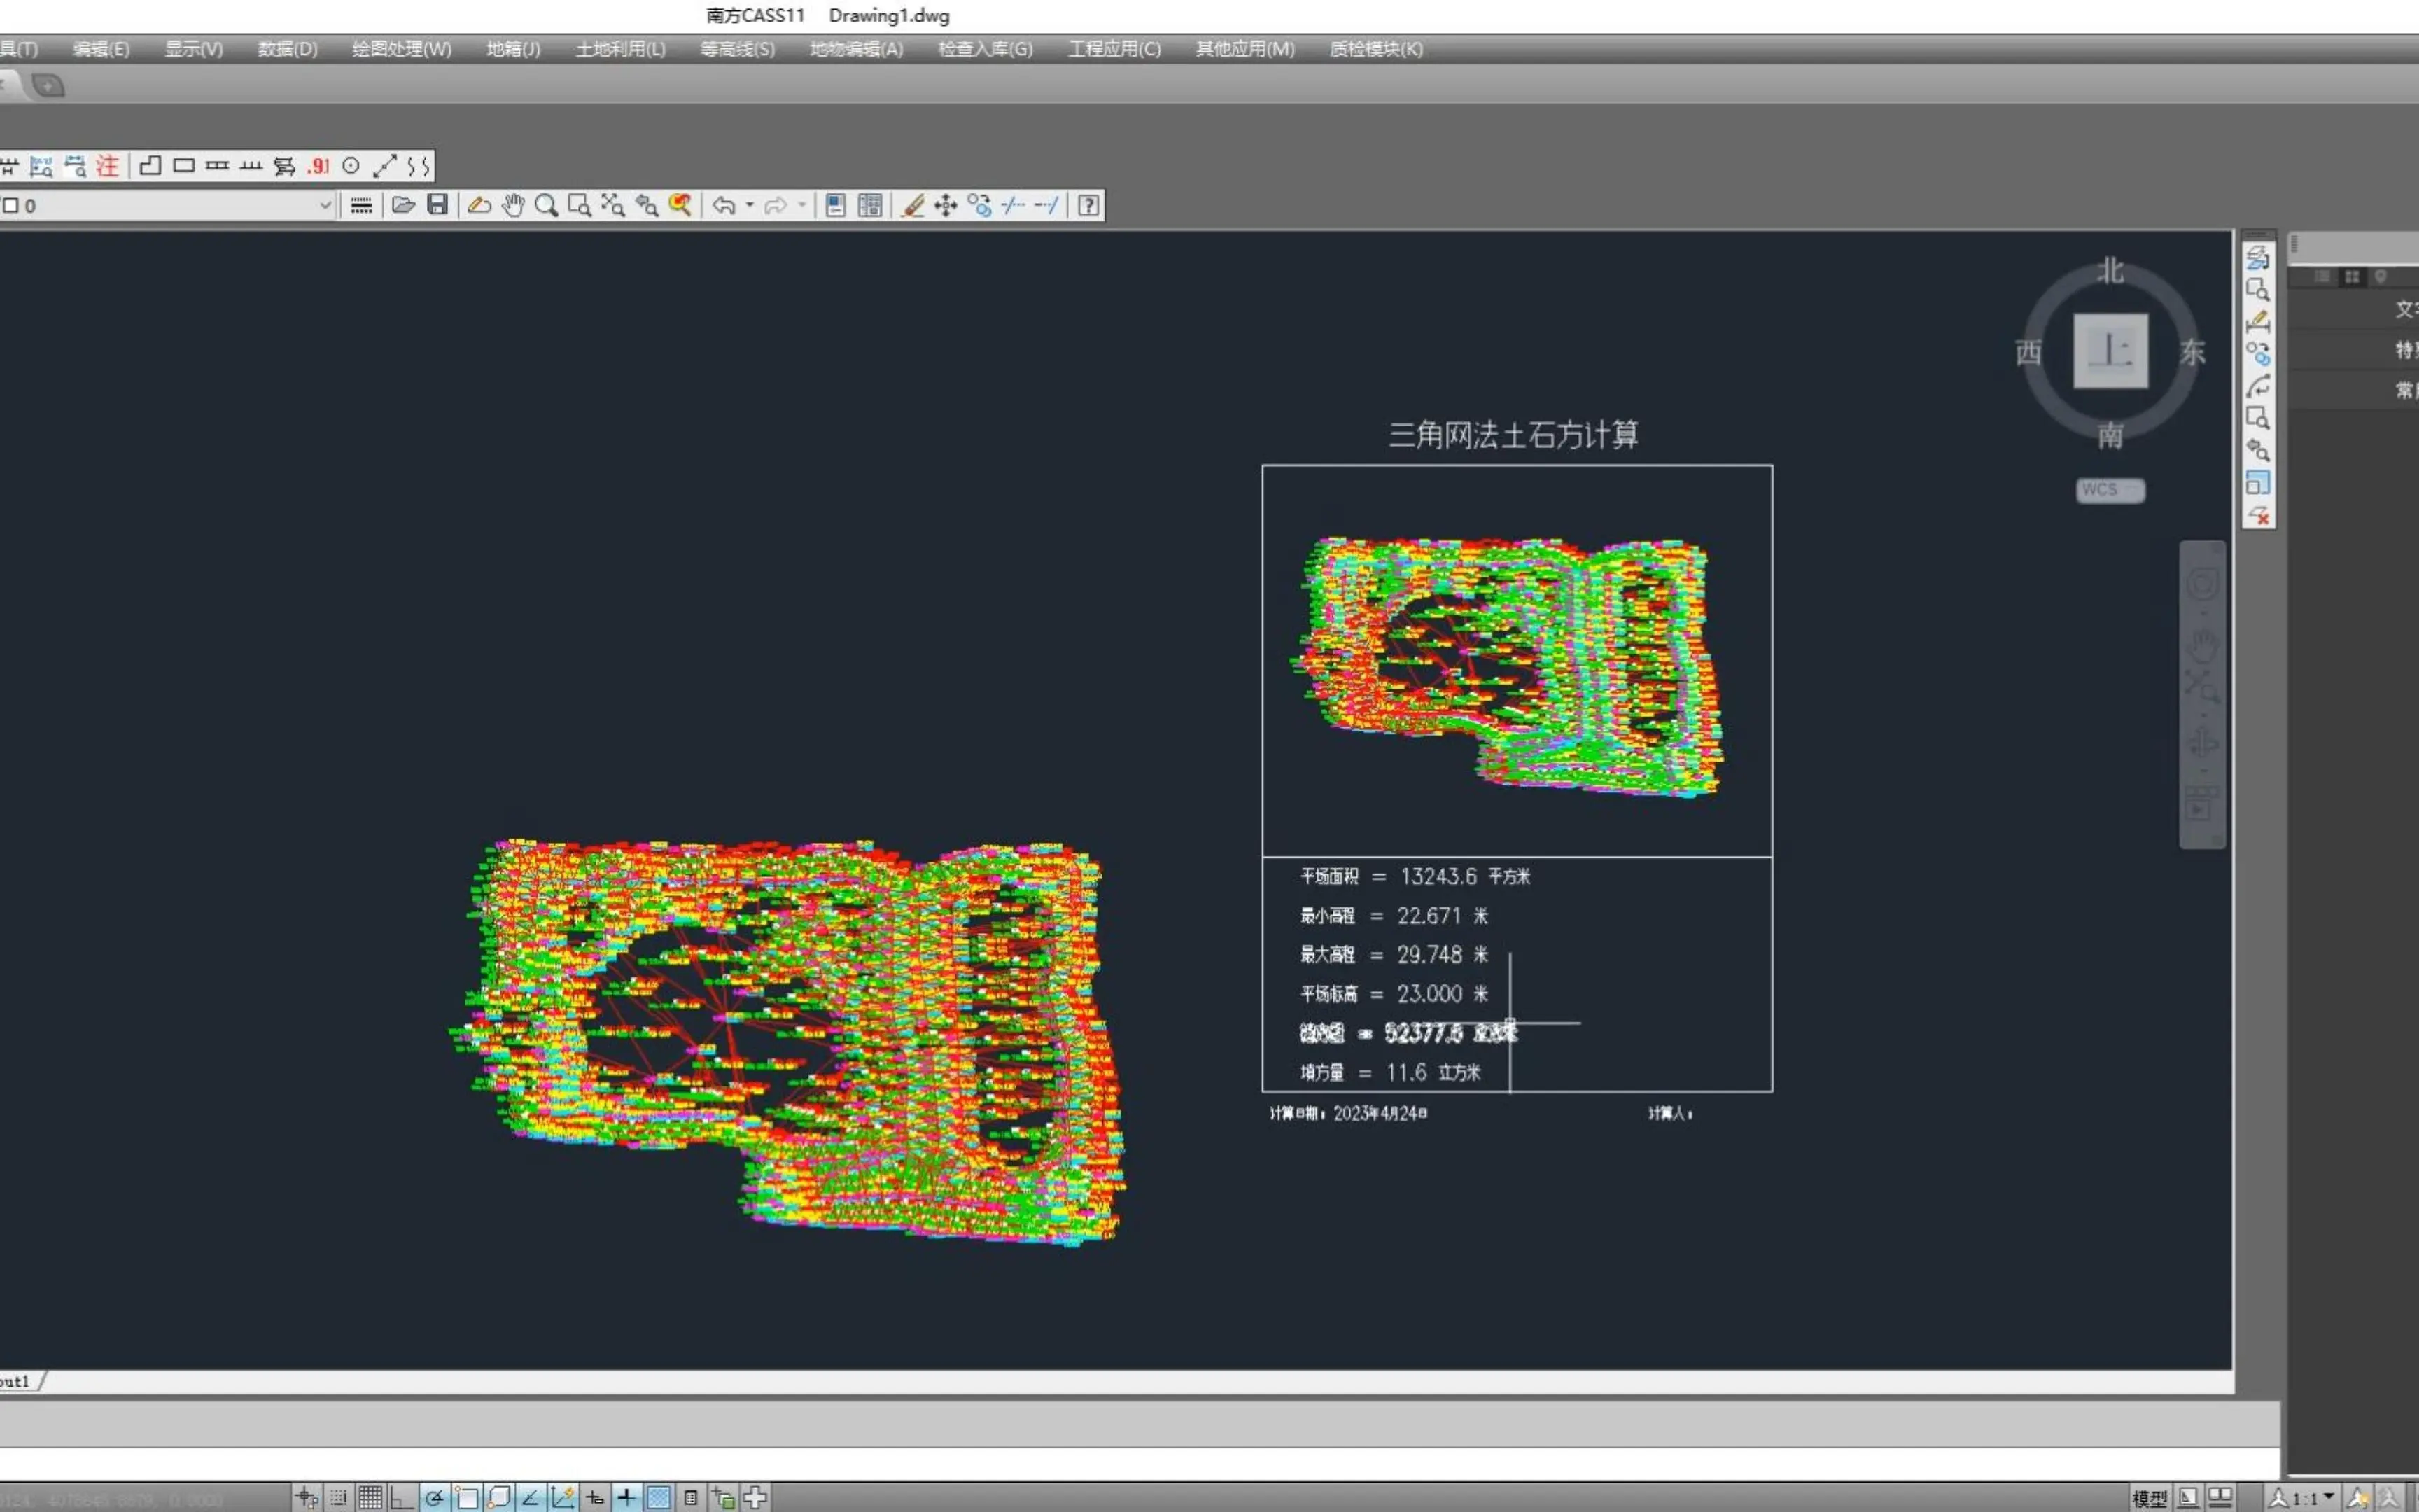Click the Open file folder icon
Image resolution: width=2419 pixels, height=1512 pixels.
click(403, 205)
